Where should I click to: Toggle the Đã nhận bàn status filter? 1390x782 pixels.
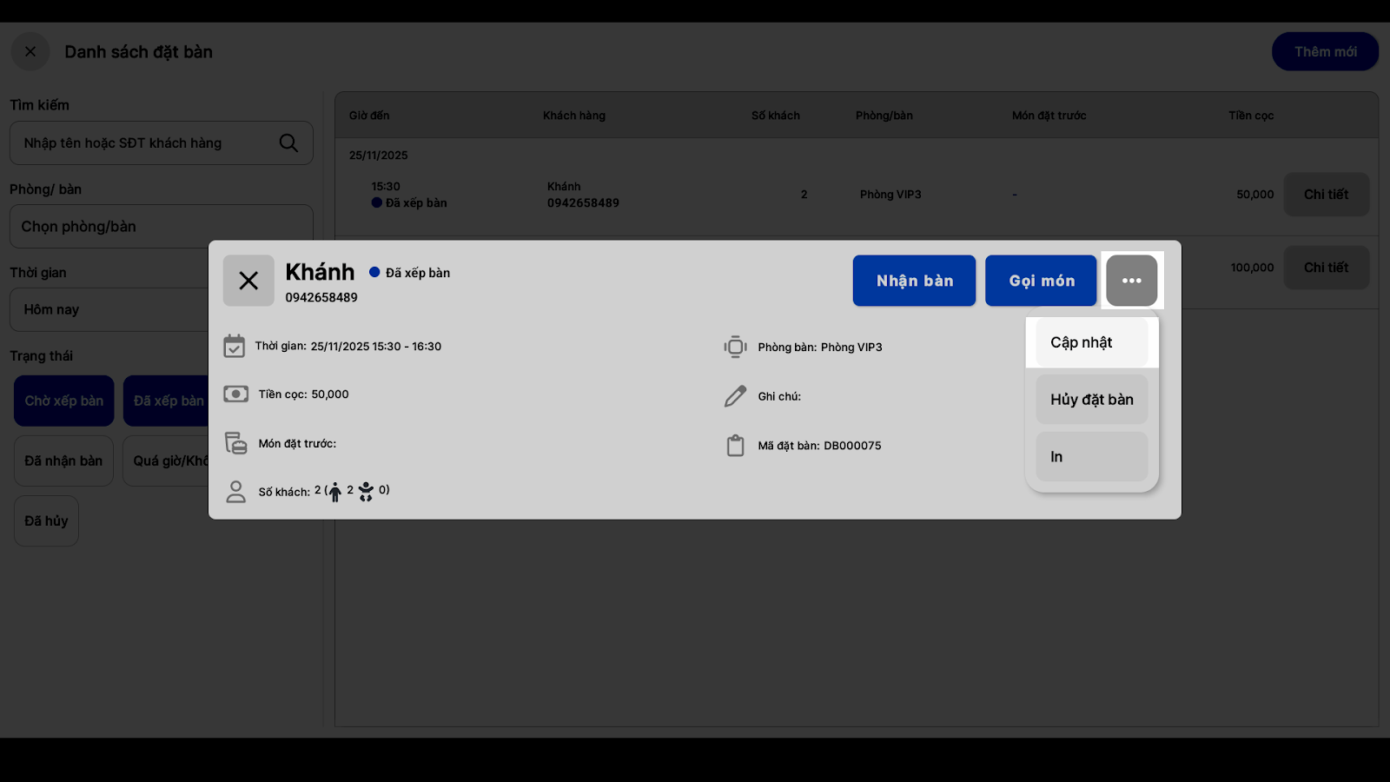pos(63,461)
